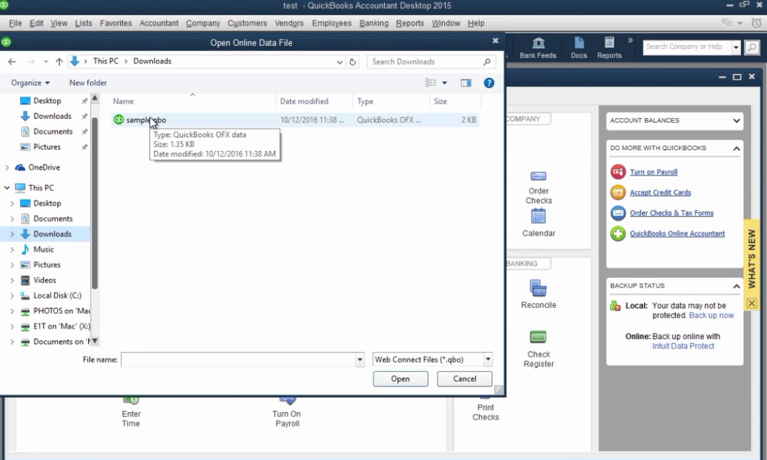767x460 pixels.
Task: Click the Print Checks label
Action: pos(485,412)
